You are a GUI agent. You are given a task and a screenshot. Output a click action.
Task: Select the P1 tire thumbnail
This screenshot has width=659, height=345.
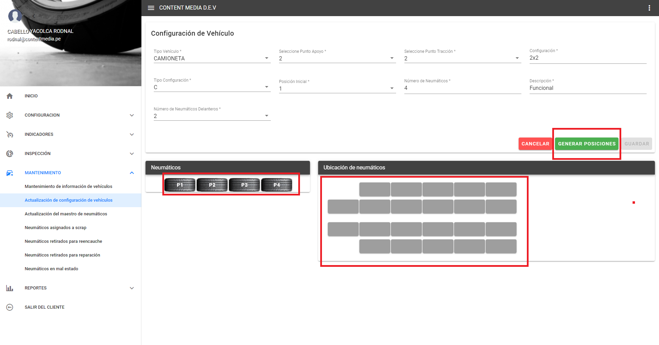(180, 185)
